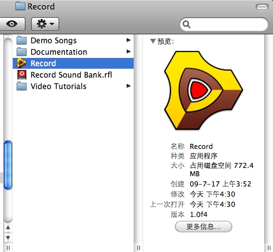Click the column resize handle below file list
The height and width of the screenshot is (252, 273).
pyautogui.click(x=139, y=248)
